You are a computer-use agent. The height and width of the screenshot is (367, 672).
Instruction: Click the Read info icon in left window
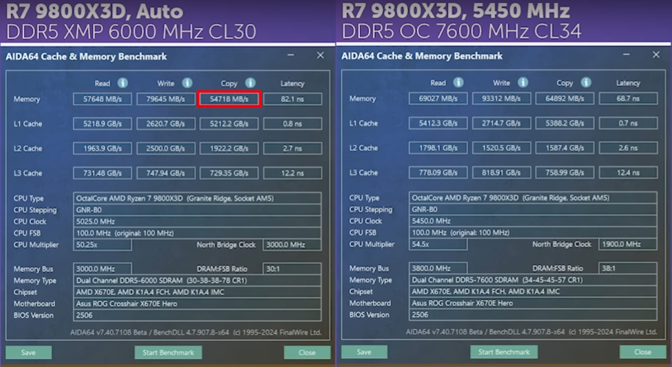coord(123,83)
